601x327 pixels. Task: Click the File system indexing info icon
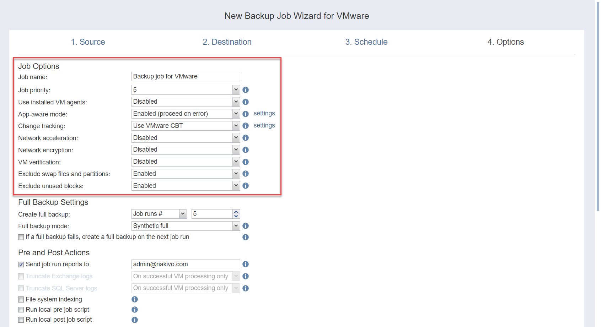pos(135,300)
